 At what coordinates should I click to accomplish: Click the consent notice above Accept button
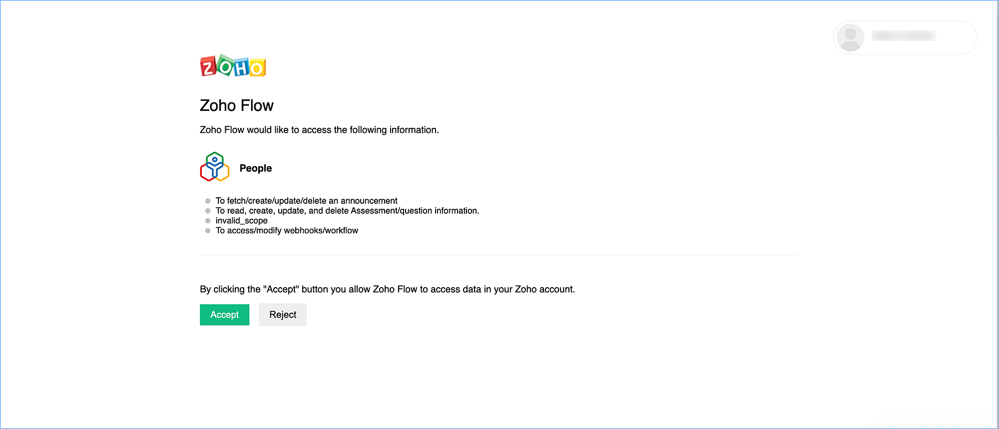[387, 289]
